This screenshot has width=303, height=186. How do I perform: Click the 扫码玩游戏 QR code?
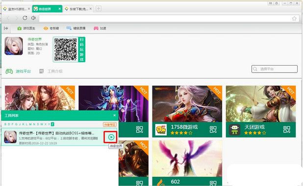click(x=66, y=49)
